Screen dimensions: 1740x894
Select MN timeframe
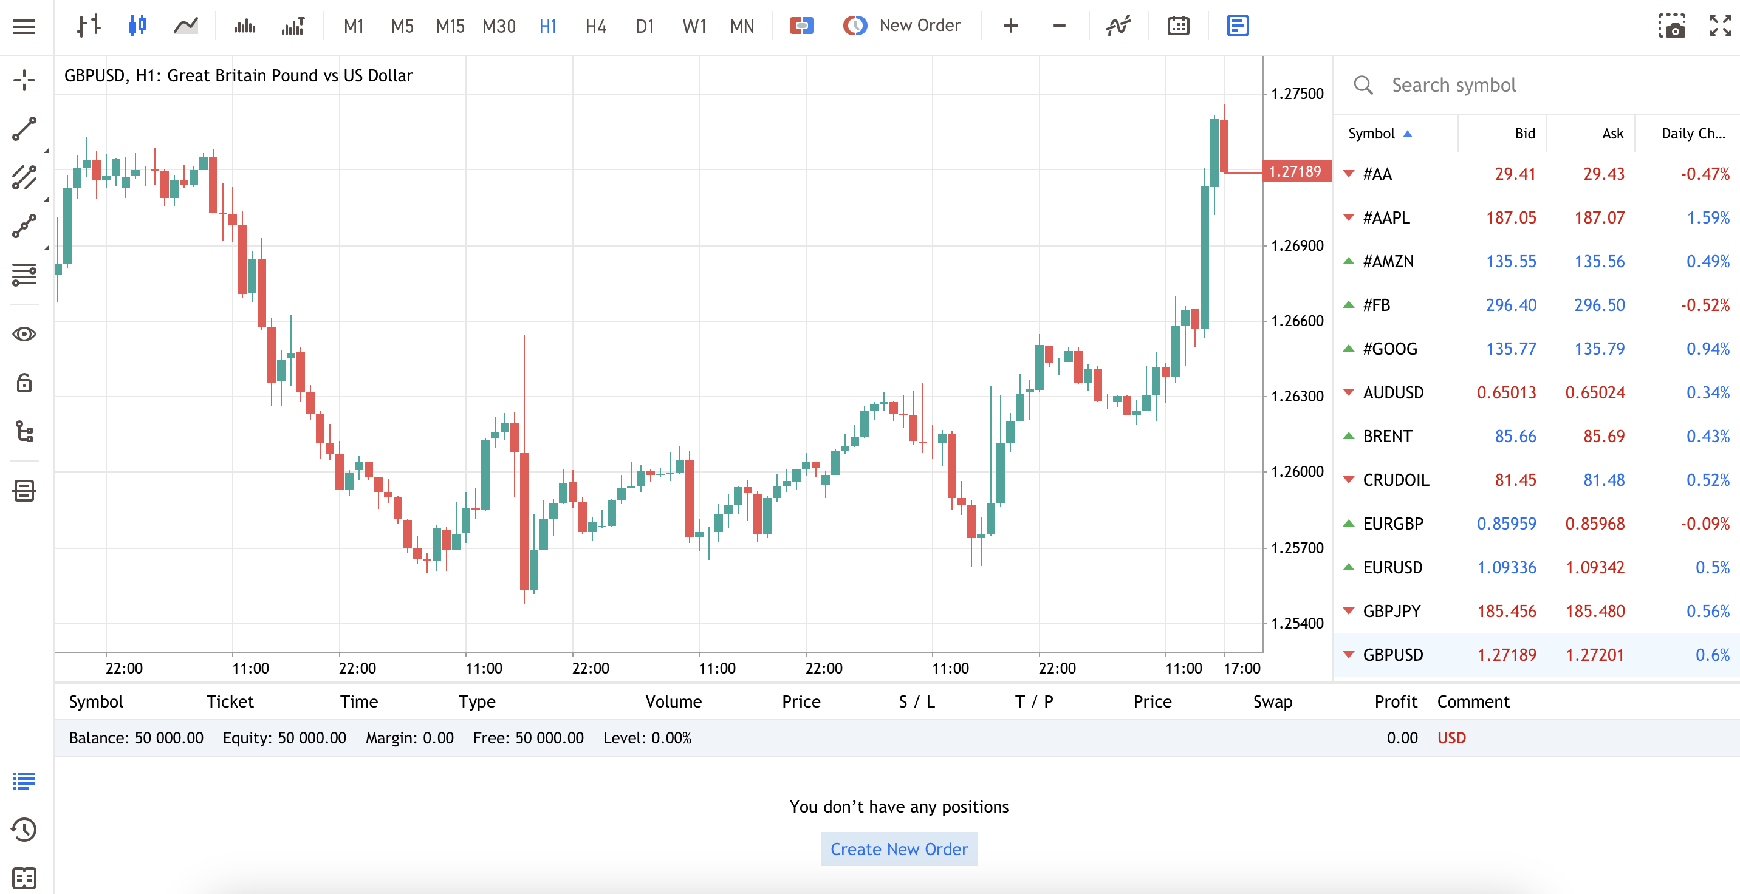pyautogui.click(x=742, y=26)
